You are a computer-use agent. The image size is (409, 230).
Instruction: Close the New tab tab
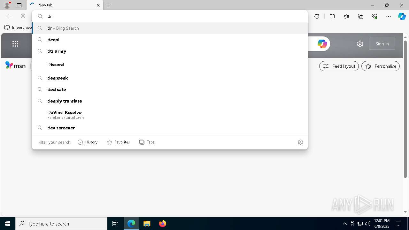click(x=98, y=5)
